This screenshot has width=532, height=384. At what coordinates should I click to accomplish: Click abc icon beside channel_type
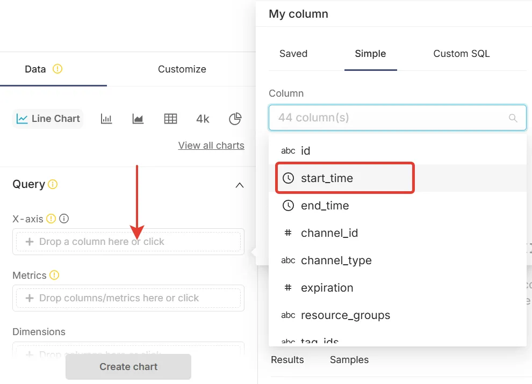[288, 260]
